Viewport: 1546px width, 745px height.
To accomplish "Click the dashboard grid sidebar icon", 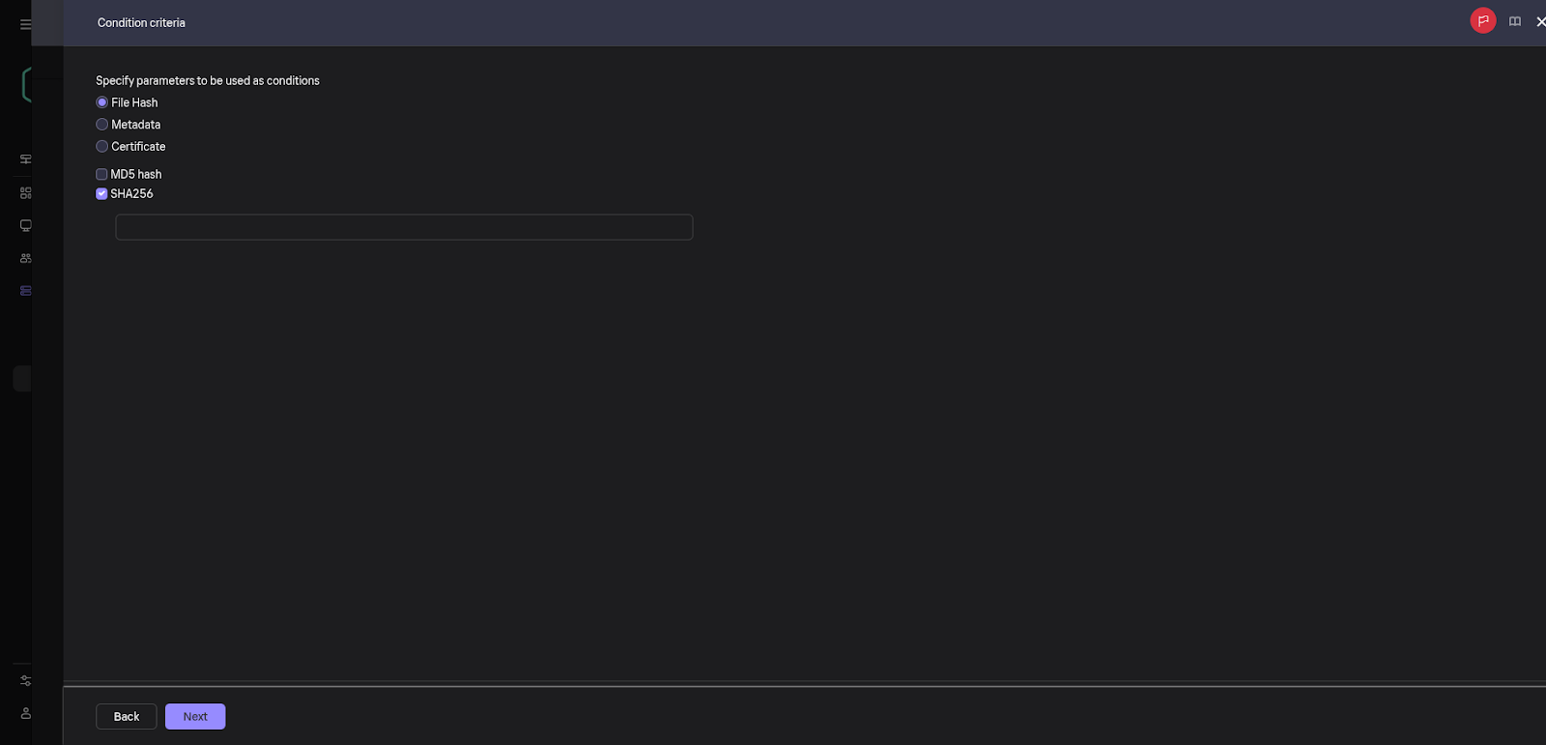I will (26, 193).
